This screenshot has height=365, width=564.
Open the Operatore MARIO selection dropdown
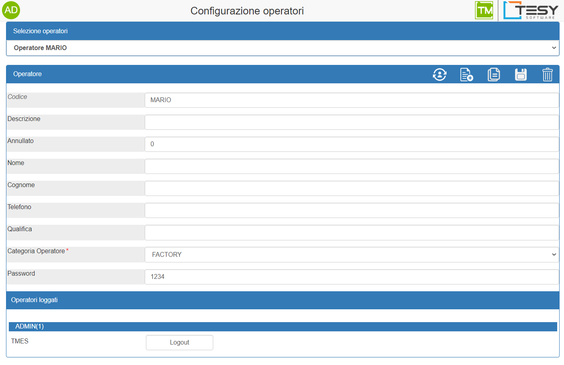pyautogui.click(x=283, y=48)
